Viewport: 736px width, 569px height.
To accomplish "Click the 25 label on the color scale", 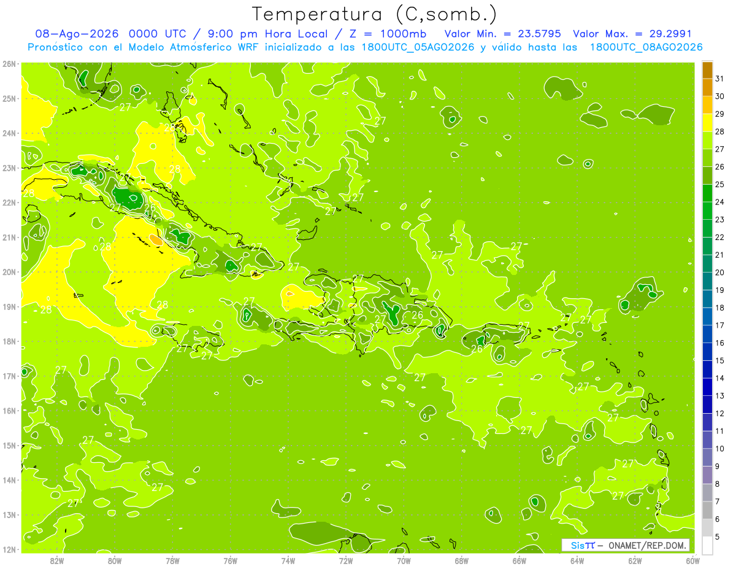I will point(719,184).
